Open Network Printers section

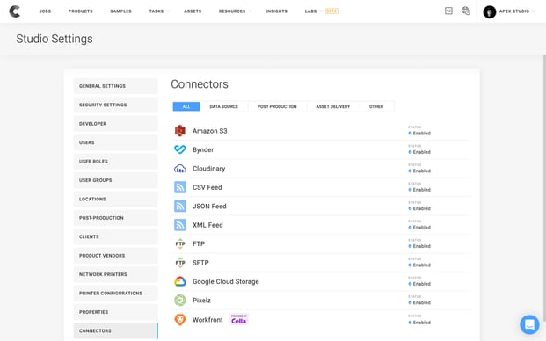(115, 274)
